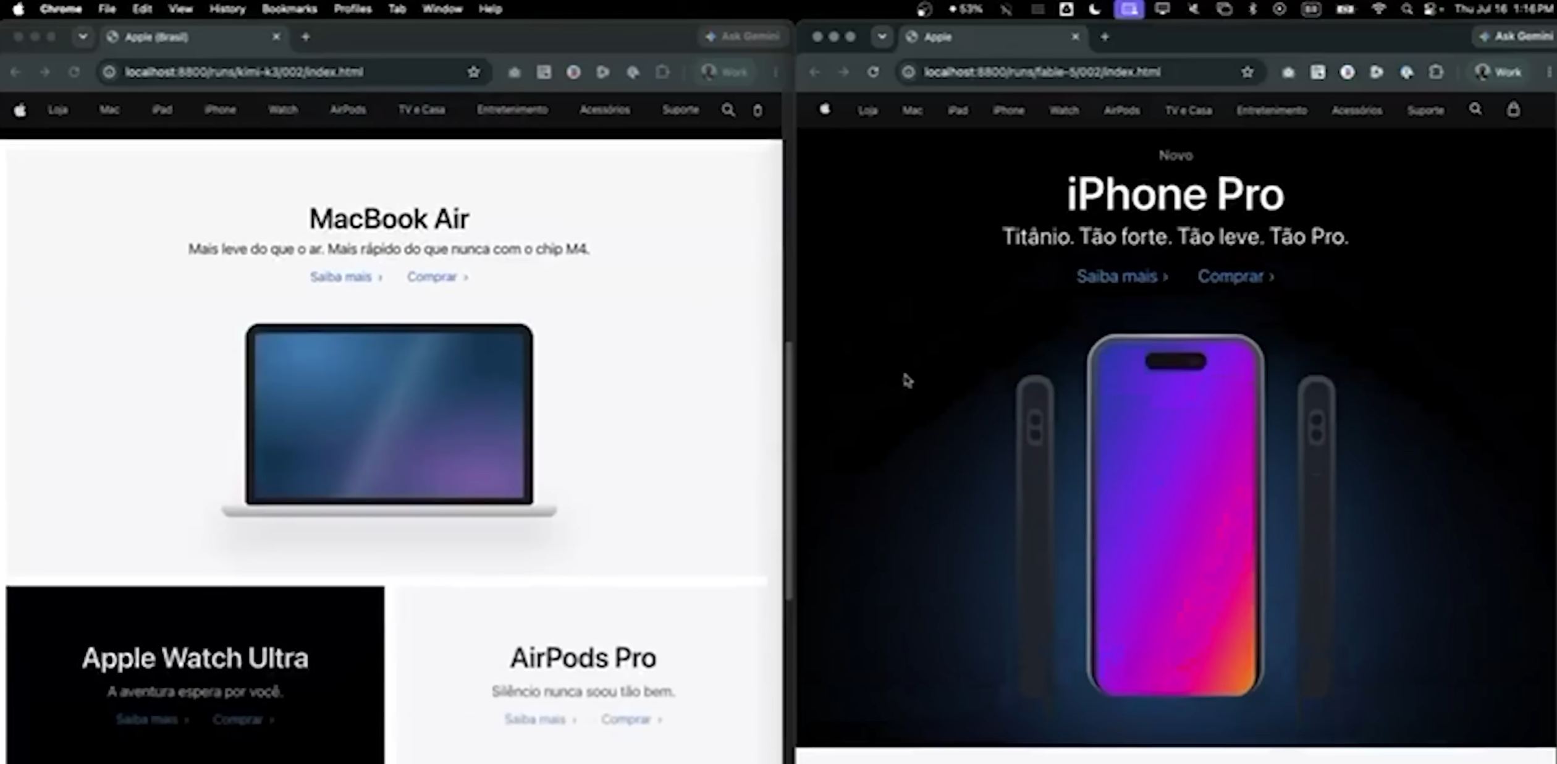
Task: Open Mac in left window page nav
Action: click(x=109, y=110)
